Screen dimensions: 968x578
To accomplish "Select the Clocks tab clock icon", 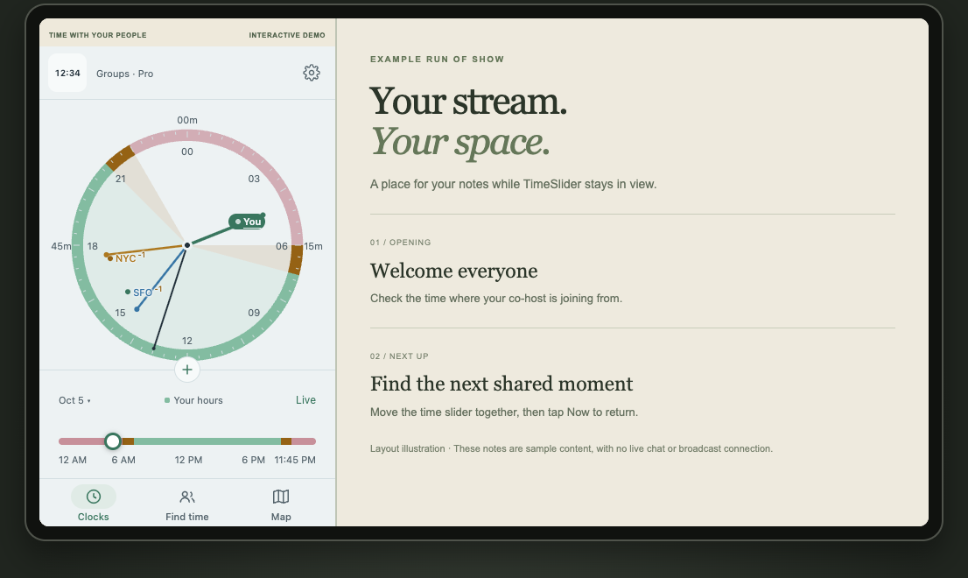I will click(94, 497).
